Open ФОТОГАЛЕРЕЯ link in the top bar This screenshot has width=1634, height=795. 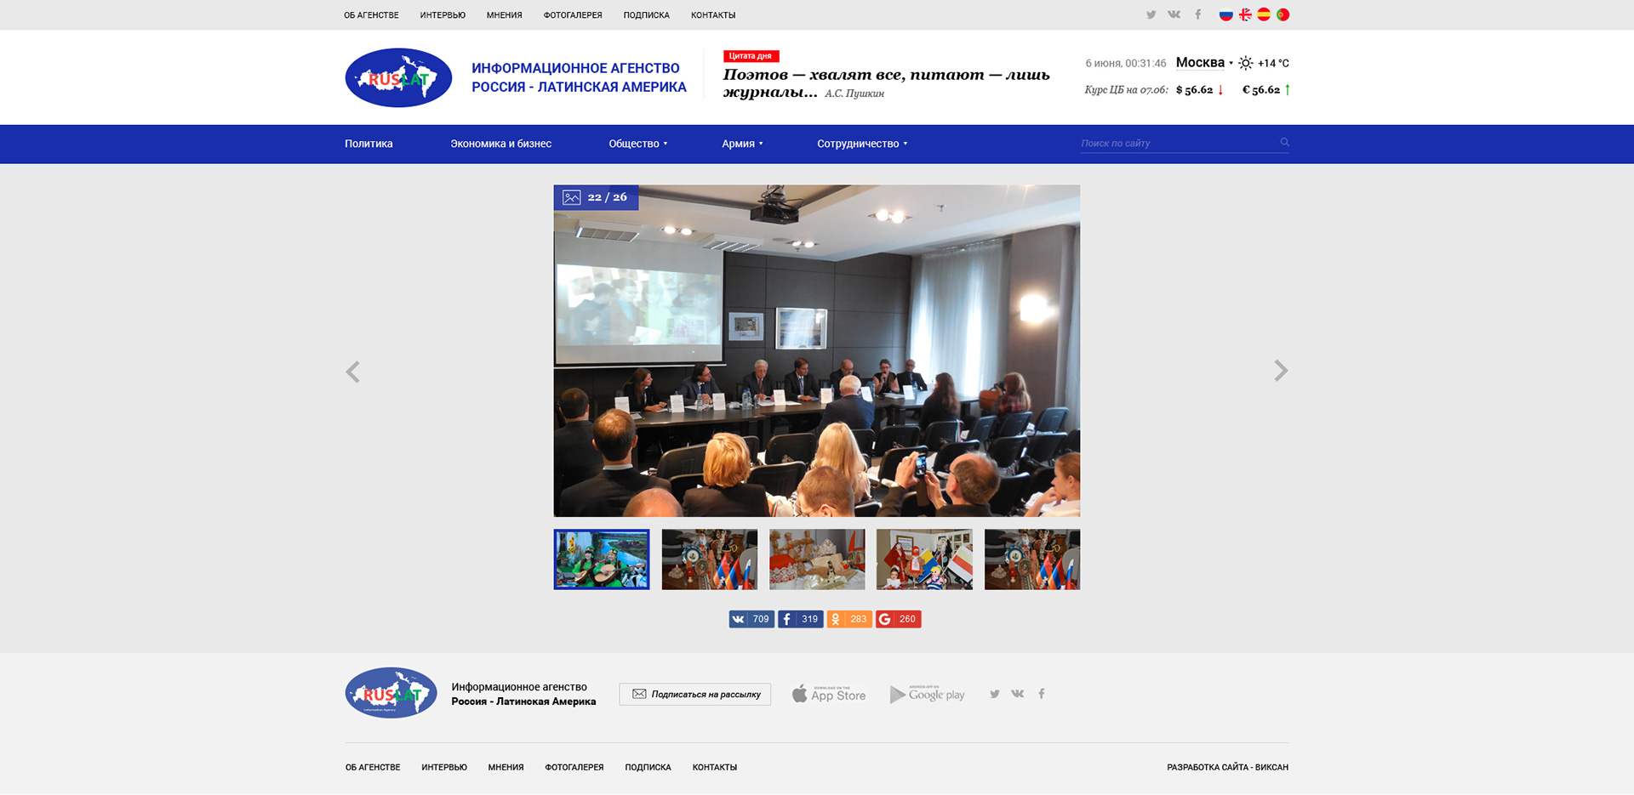pyautogui.click(x=573, y=15)
